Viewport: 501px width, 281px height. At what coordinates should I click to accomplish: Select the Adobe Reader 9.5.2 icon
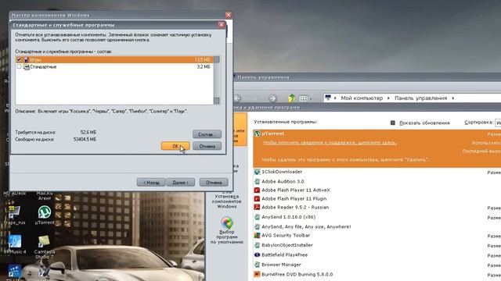[257, 207]
